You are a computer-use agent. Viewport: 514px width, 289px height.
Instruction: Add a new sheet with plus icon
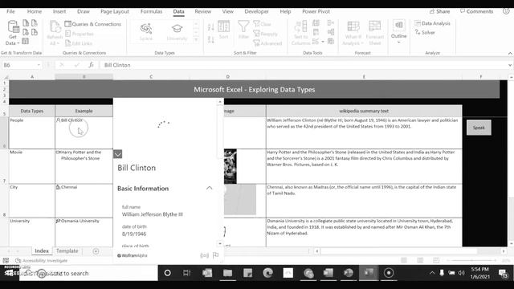[96, 251]
